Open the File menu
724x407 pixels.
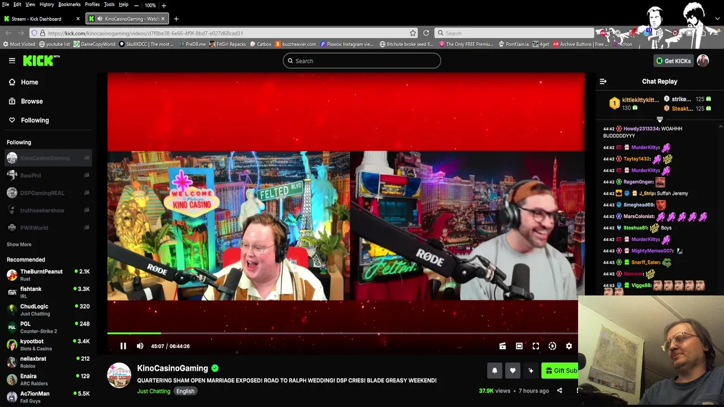pos(5,5)
